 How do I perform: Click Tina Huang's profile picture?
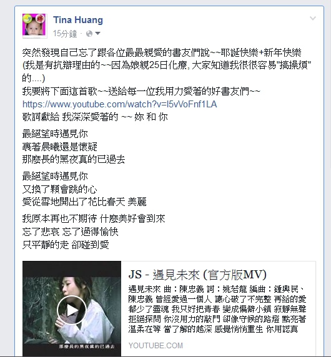tap(34, 26)
